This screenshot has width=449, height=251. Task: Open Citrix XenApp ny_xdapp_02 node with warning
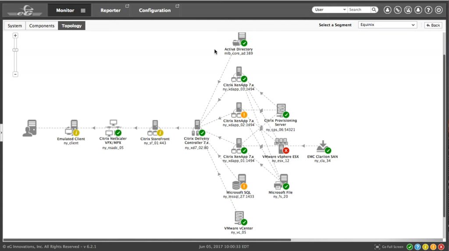click(x=239, y=110)
